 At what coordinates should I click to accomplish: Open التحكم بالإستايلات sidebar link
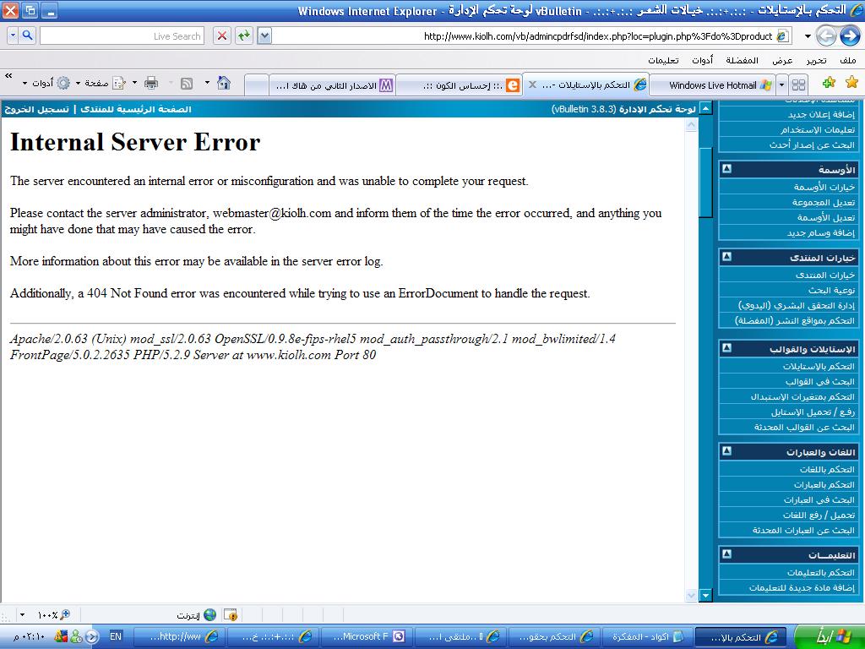pyautogui.click(x=818, y=367)
